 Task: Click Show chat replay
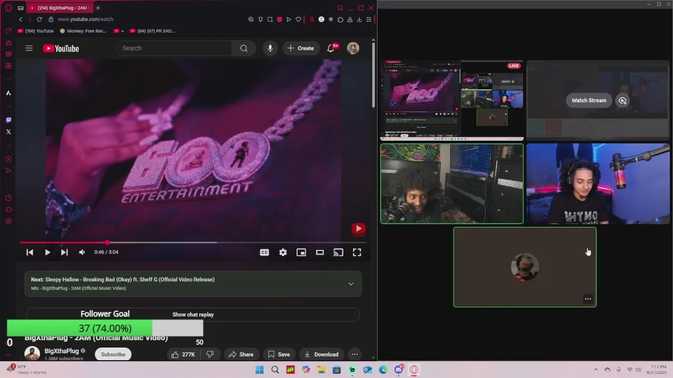point(193,314)
